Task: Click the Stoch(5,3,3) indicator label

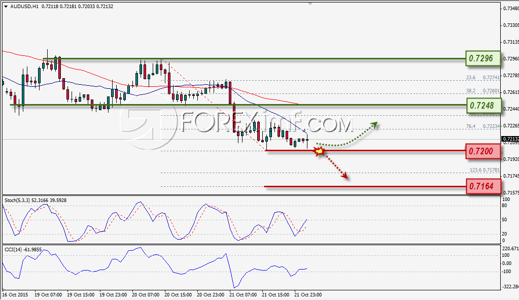Action: click(36, 201)
